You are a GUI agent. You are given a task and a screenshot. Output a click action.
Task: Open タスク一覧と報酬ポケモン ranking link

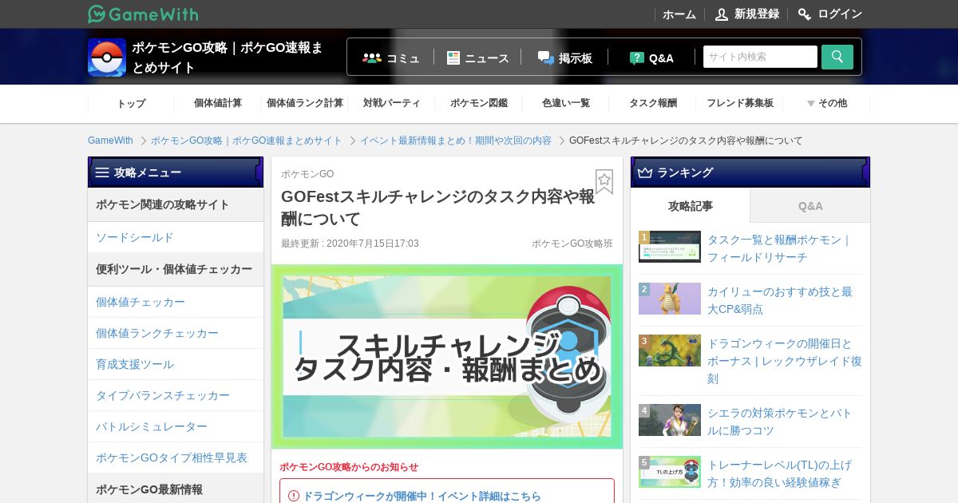(x=779, y=248)
